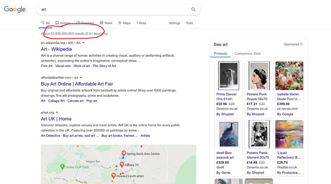This screenshot has width=331, height=184.
Task: Open the 'Liquid Reflections' painting thumbnail
Action: coord(289,134)
